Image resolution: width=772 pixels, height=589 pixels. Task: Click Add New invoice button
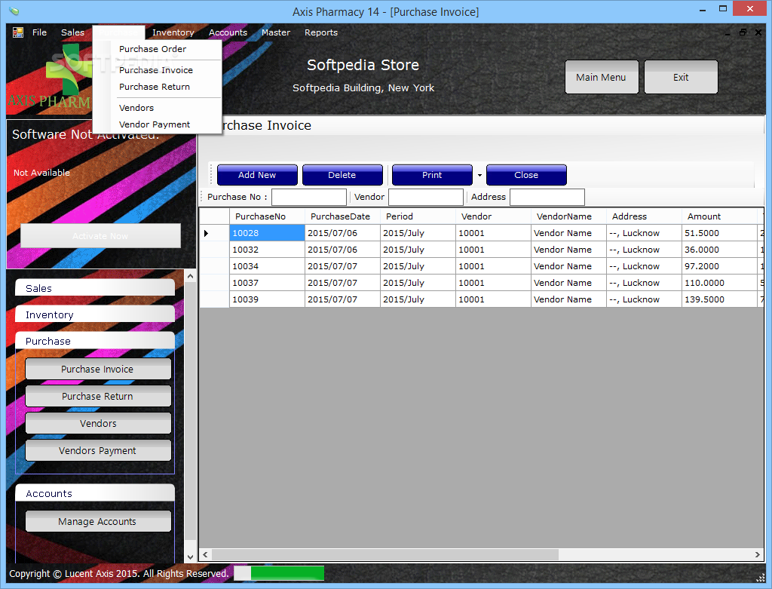(x=257, y=175)
